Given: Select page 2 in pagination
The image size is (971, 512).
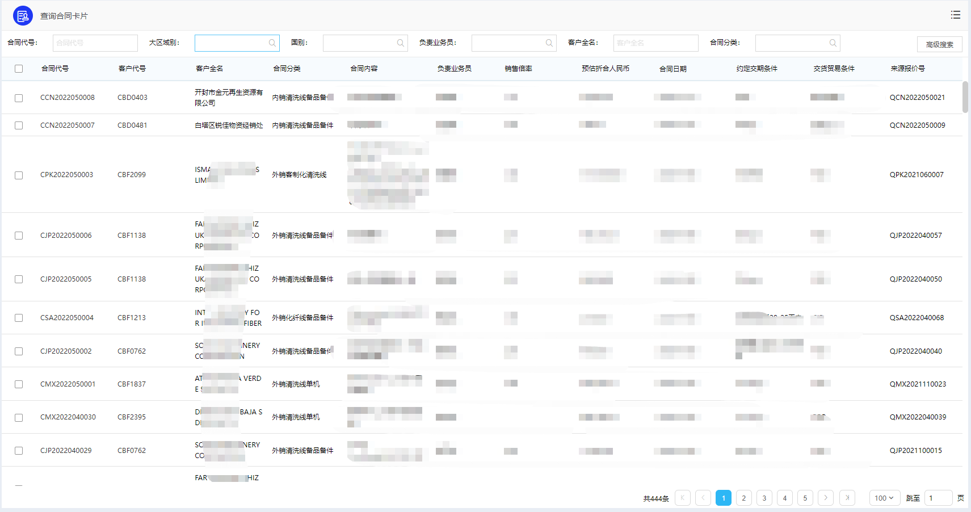Looking at the screenshot, I should pos(744,498).
